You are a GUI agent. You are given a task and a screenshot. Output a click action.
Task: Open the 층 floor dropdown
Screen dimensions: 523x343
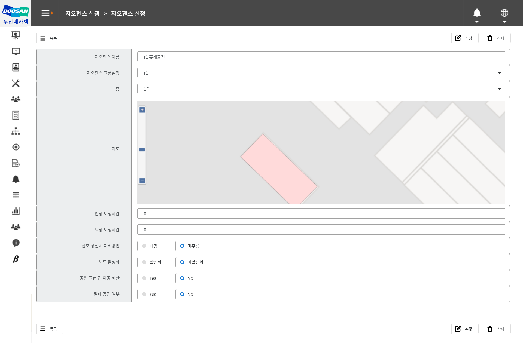pyautogui.click(x=321, y=89)
